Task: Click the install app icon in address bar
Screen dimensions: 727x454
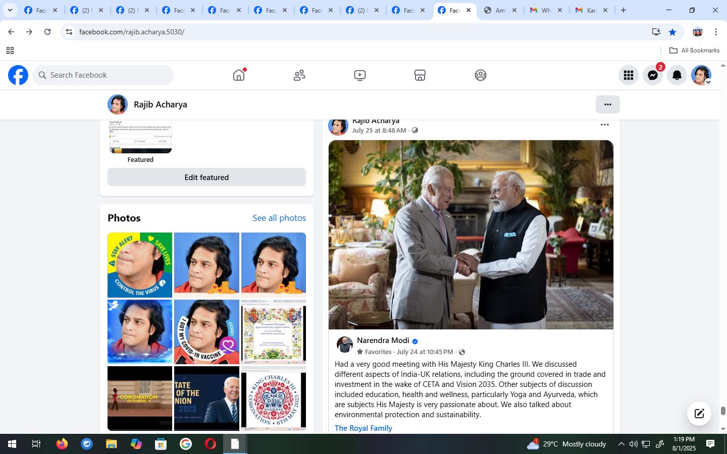Action: [x=656, y=32]
